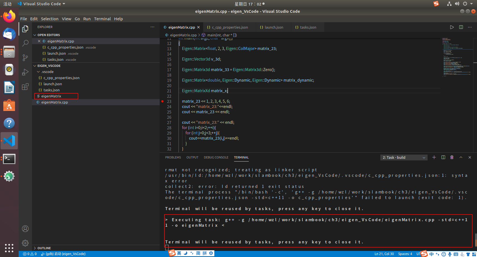
Task: Close the bottom panel
Action: 470,157
